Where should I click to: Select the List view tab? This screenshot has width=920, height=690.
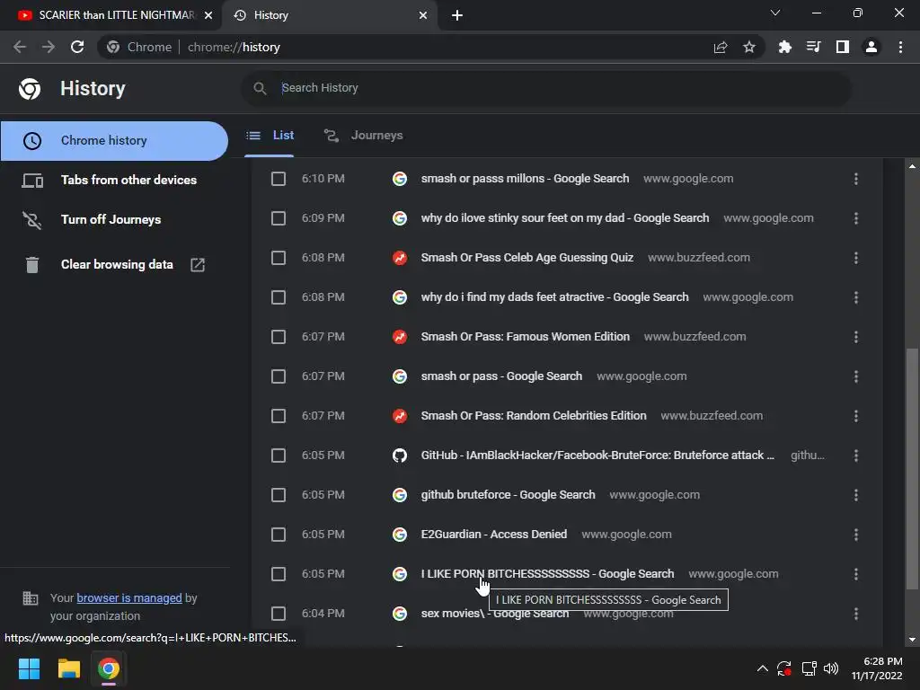click(x=270, y=136)
